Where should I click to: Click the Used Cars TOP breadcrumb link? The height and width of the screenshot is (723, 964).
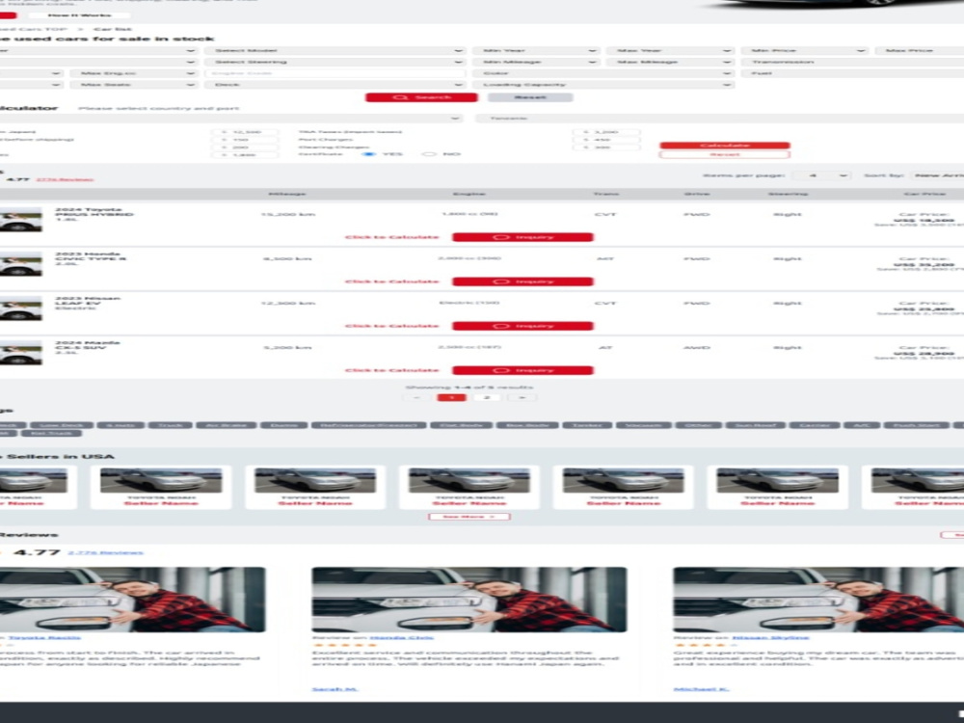[x=34, y=29]
